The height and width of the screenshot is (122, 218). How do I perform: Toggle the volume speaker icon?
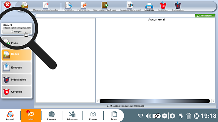point(148,116)
